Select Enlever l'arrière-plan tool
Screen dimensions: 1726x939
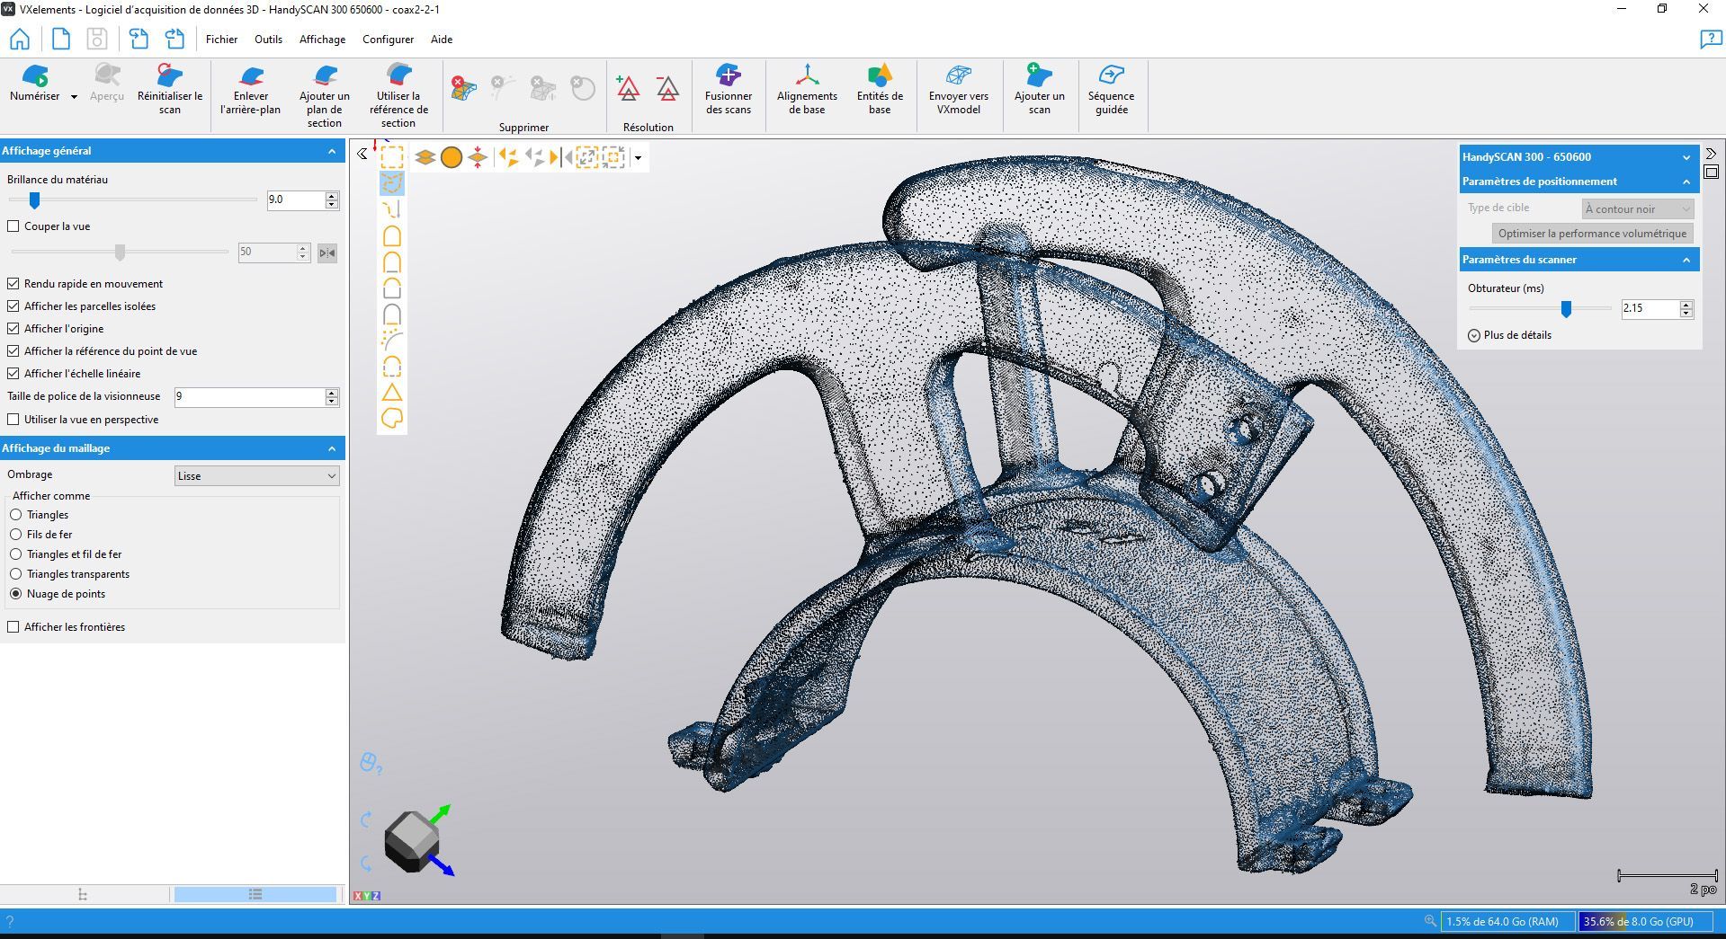click(x=250, y=94)
